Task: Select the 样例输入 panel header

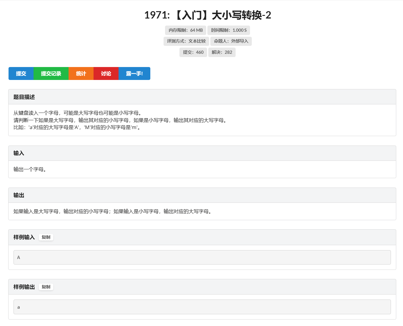Action: (x=24, y=237)
